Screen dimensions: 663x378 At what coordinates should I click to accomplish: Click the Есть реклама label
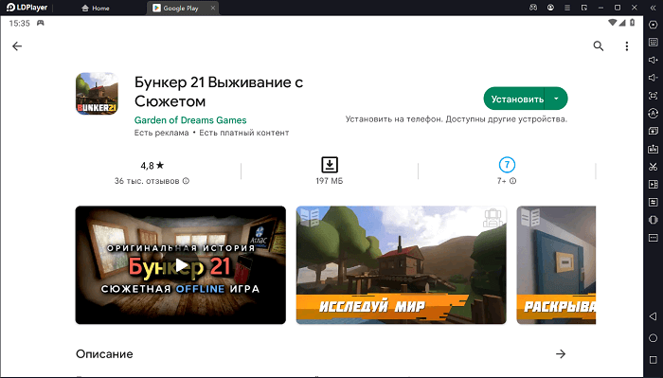(162, 133)
